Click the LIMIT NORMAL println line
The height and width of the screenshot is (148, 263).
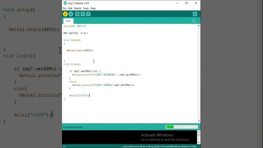[x=103, y=85]
